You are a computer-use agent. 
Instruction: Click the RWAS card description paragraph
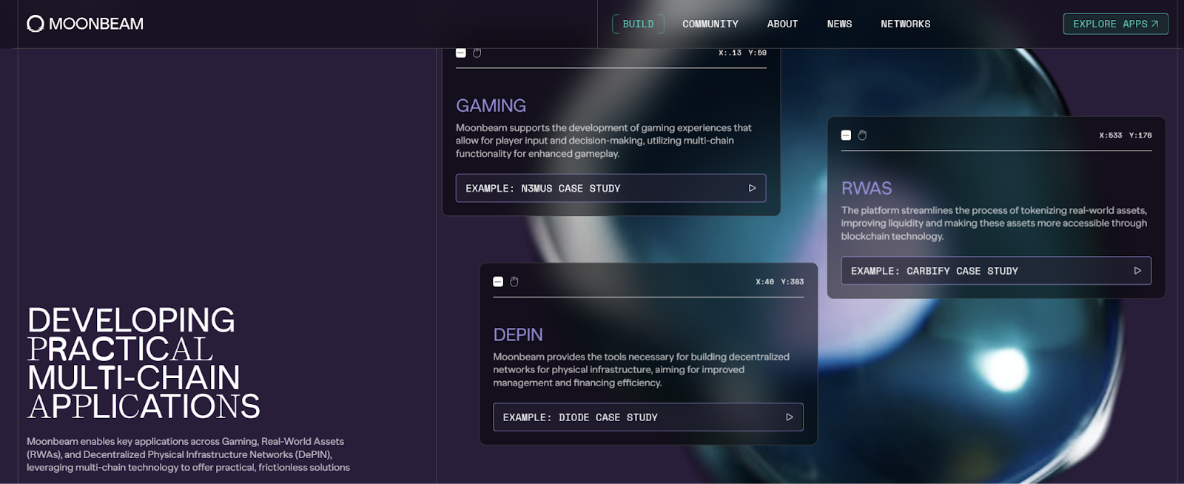994,223
